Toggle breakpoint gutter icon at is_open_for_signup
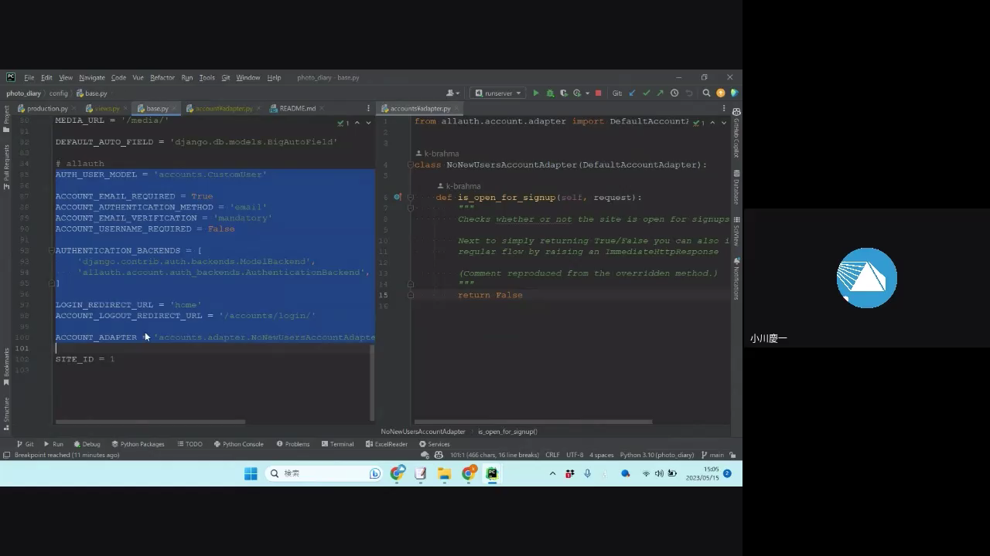Viewport: 990px width, 556px height. click(x=398, y=197)
